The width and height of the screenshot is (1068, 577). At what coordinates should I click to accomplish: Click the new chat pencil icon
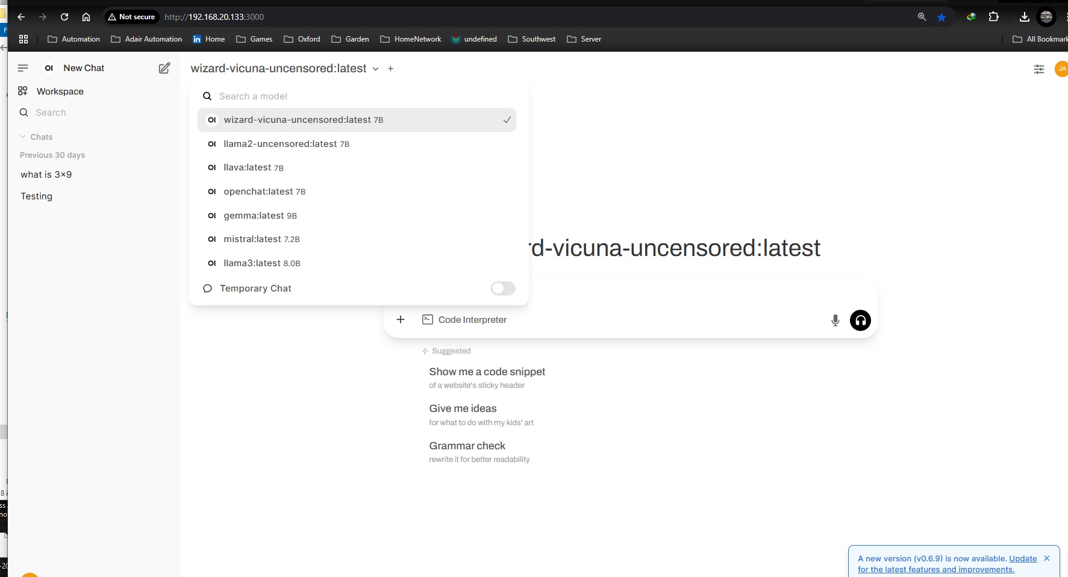[164, 68]
